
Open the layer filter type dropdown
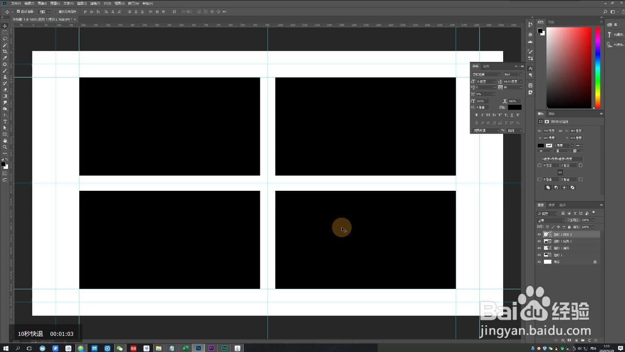547,213
